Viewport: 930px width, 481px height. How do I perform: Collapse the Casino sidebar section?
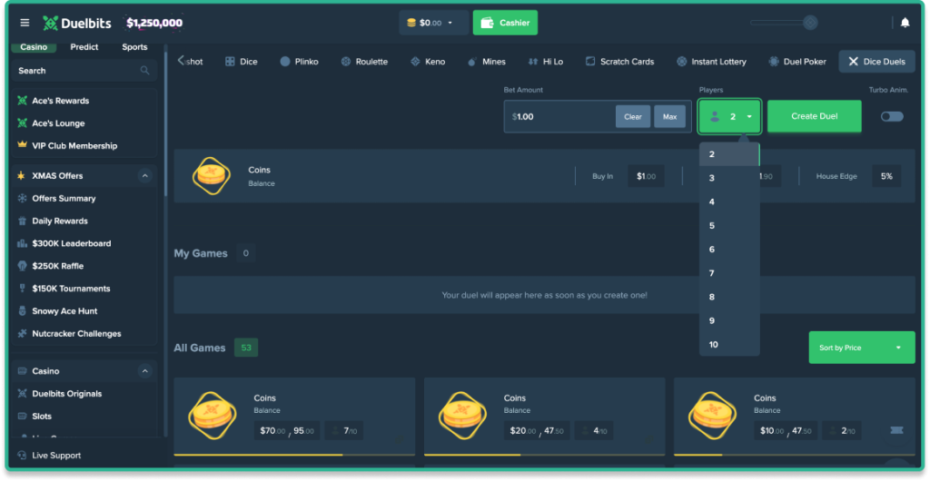coord(144,371)
